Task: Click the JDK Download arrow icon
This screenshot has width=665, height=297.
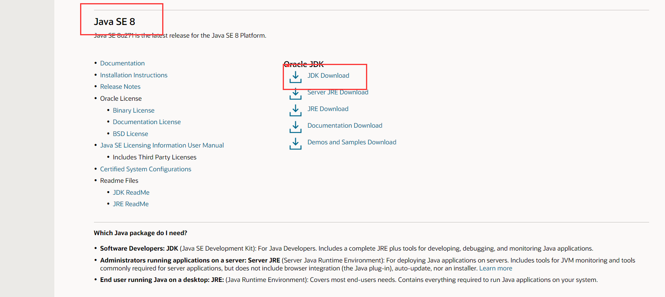Action: click(295, 77)
